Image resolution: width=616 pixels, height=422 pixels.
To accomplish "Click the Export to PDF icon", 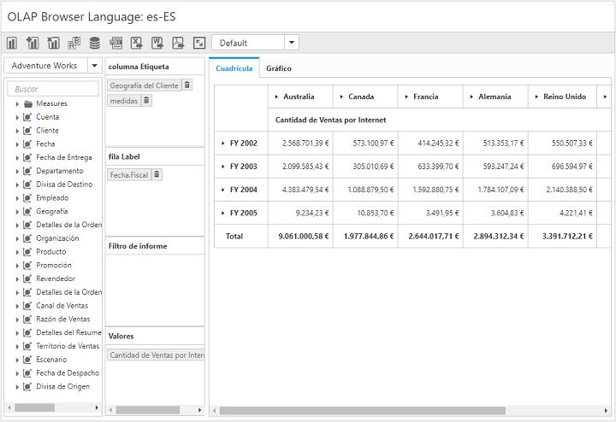I will coord(178,43).
